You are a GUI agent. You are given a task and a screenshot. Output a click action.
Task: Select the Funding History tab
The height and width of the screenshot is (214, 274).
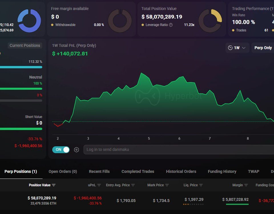tap(222, 171)
